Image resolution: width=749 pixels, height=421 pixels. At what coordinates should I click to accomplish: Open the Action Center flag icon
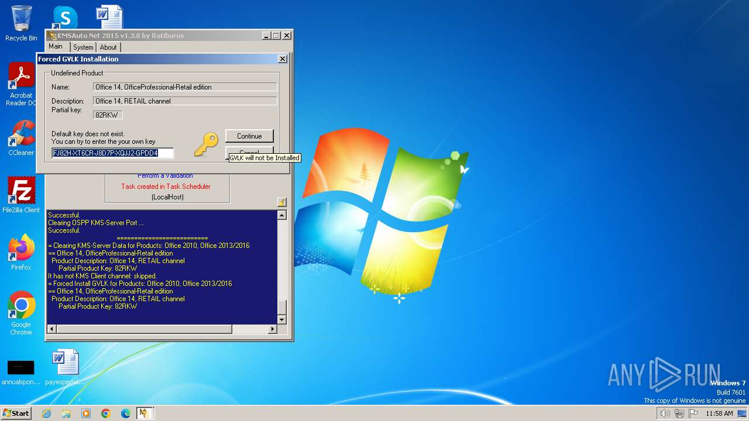click(x=693, y=413)
